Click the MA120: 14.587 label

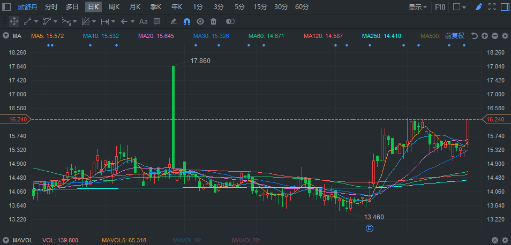(323, 36)
